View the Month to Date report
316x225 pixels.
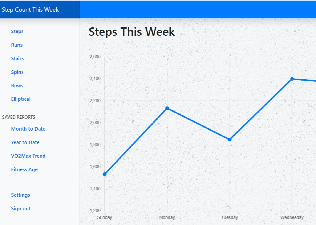coord(28,129)
